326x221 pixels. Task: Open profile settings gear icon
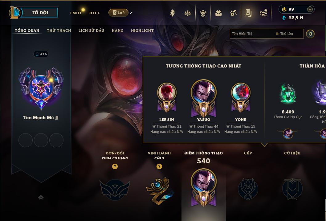pos(310,34)
